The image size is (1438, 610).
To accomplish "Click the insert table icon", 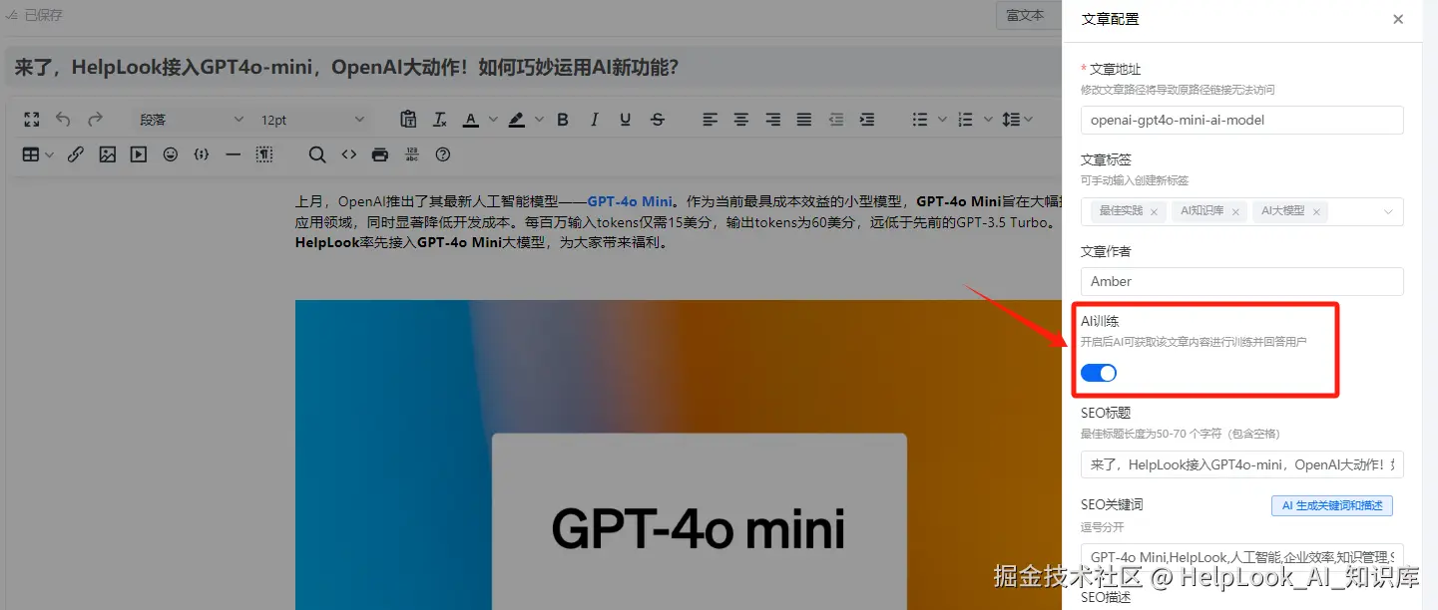I will (32, 154).
